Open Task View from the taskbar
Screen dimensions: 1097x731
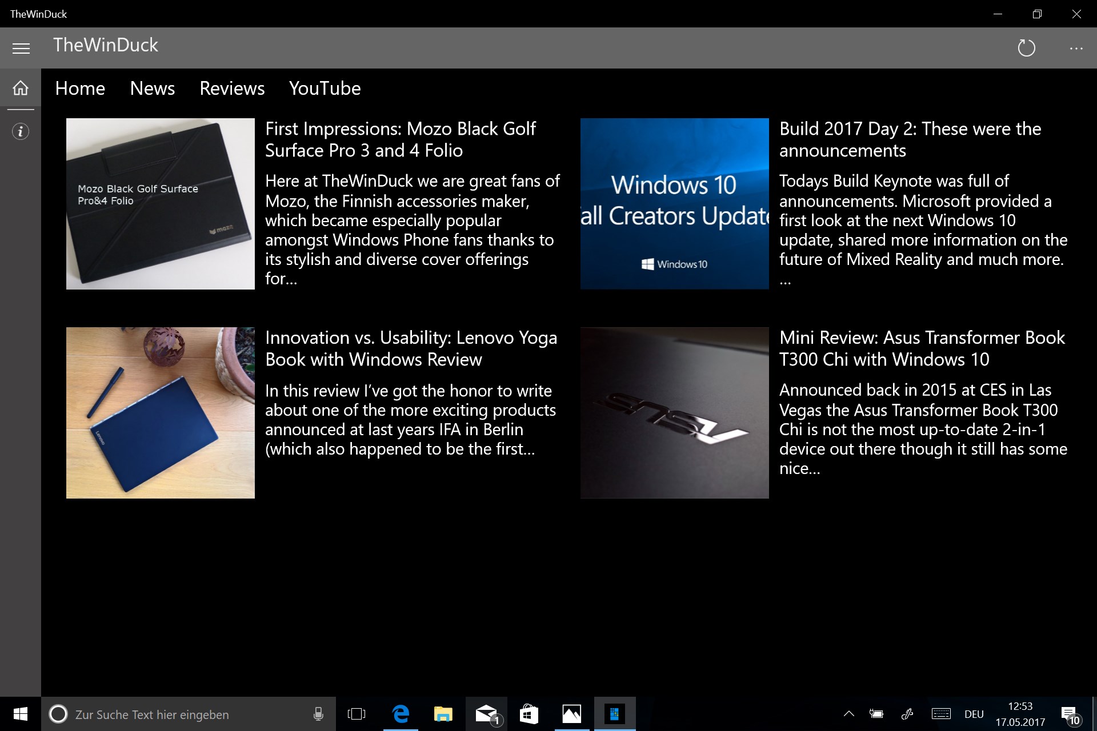(x=357, y=714)
